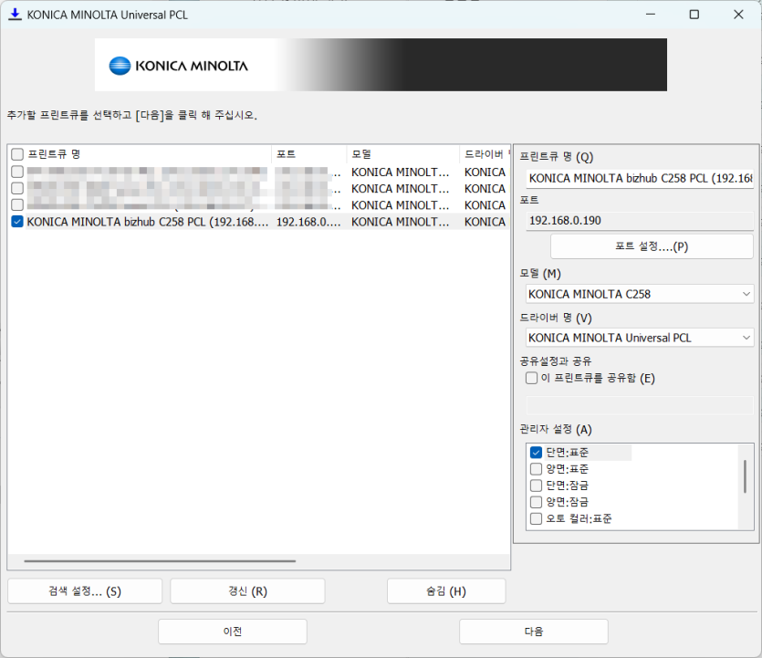The width and height of the screenshot is (762, 658).
Task: Click inside the 프린트큐 명 text field
Action: pyautogui.click(x=637, y=178)
